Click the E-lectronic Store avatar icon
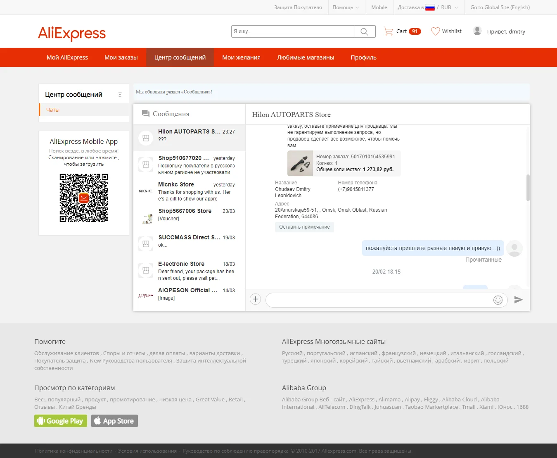 (x=146, y=270)
